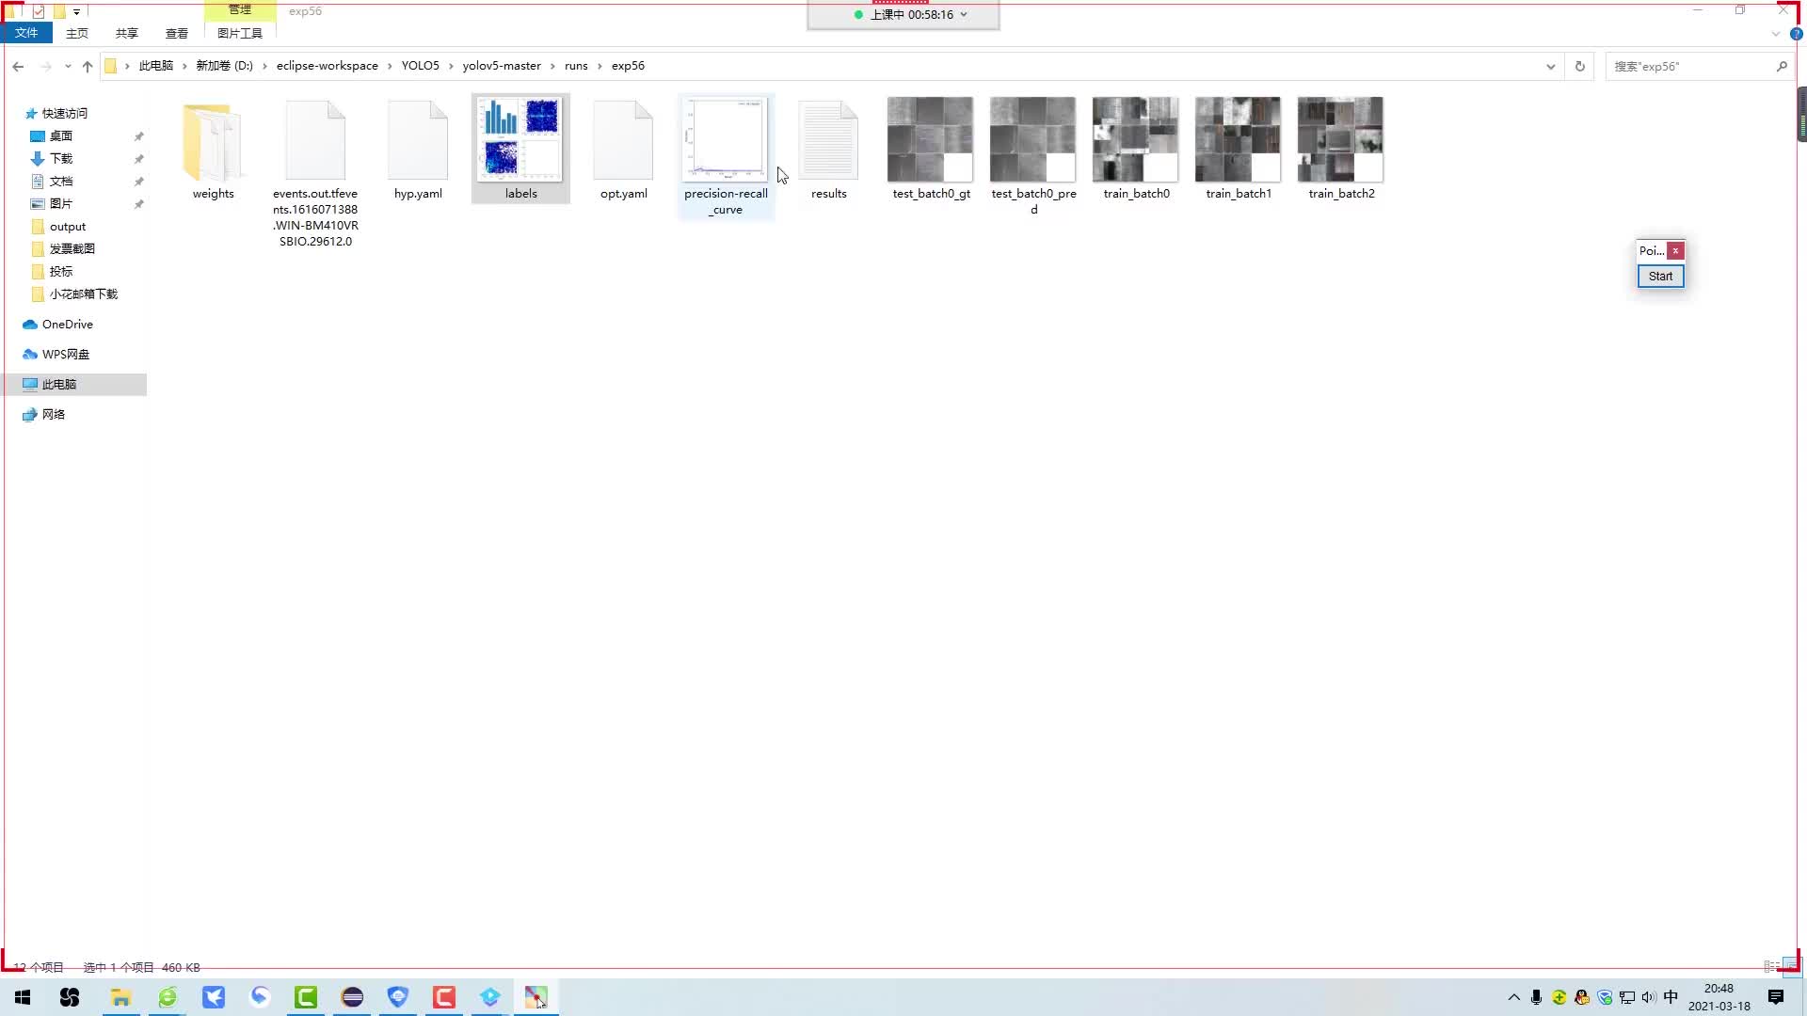The width and height of the screenshot is (1807, 1016).
Task: Open the 管理 contextual tab
Action: (x=240, y=10)
